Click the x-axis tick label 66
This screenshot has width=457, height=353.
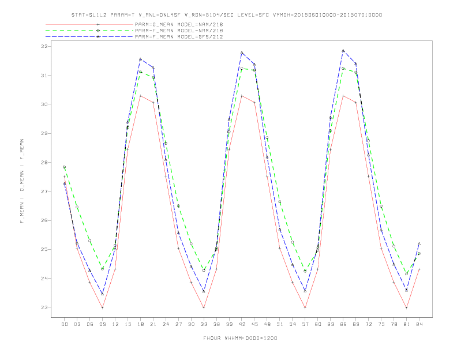coord(343,324)
